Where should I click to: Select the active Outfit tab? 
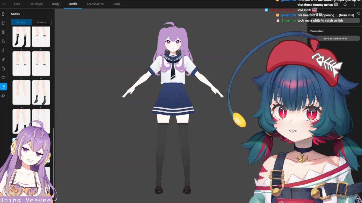tap(73, 4)
